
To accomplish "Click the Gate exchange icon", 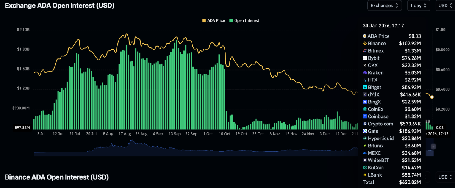I will (x=365, y=131).
